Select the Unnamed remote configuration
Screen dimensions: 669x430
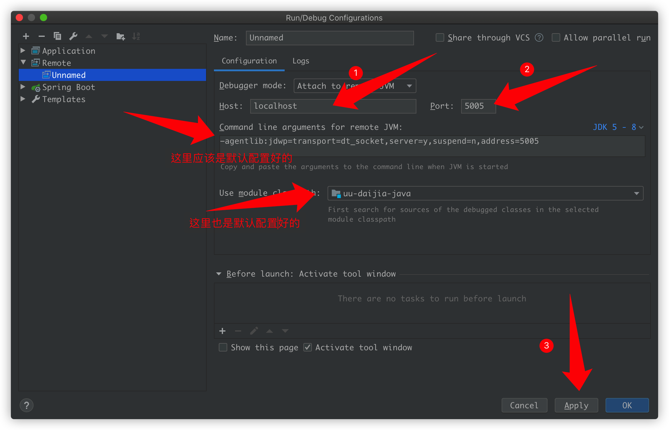click(x=112, y=75)
